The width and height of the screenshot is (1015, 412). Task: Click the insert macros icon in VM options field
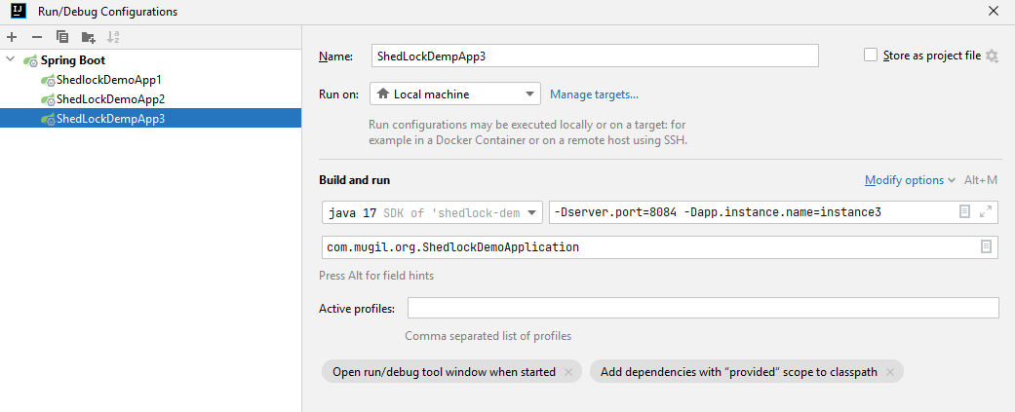pos(964,211)
